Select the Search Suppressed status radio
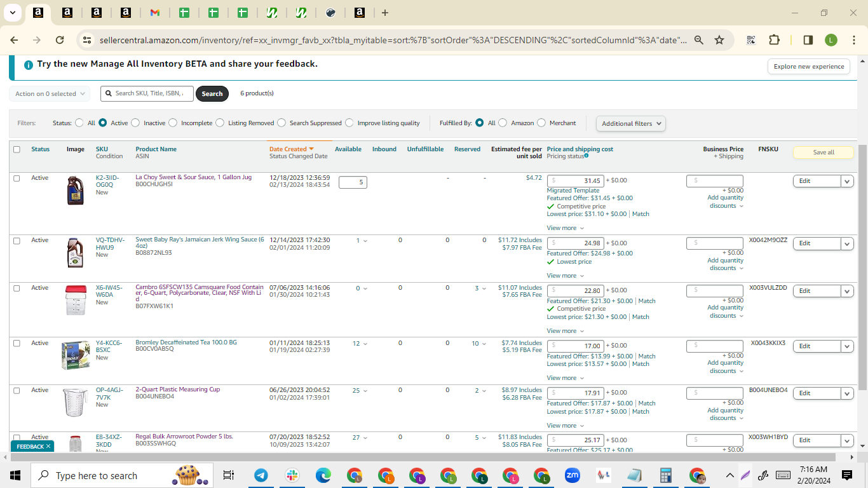The width and height of the screenshot is (868, 488). click(x=281, y=123)
